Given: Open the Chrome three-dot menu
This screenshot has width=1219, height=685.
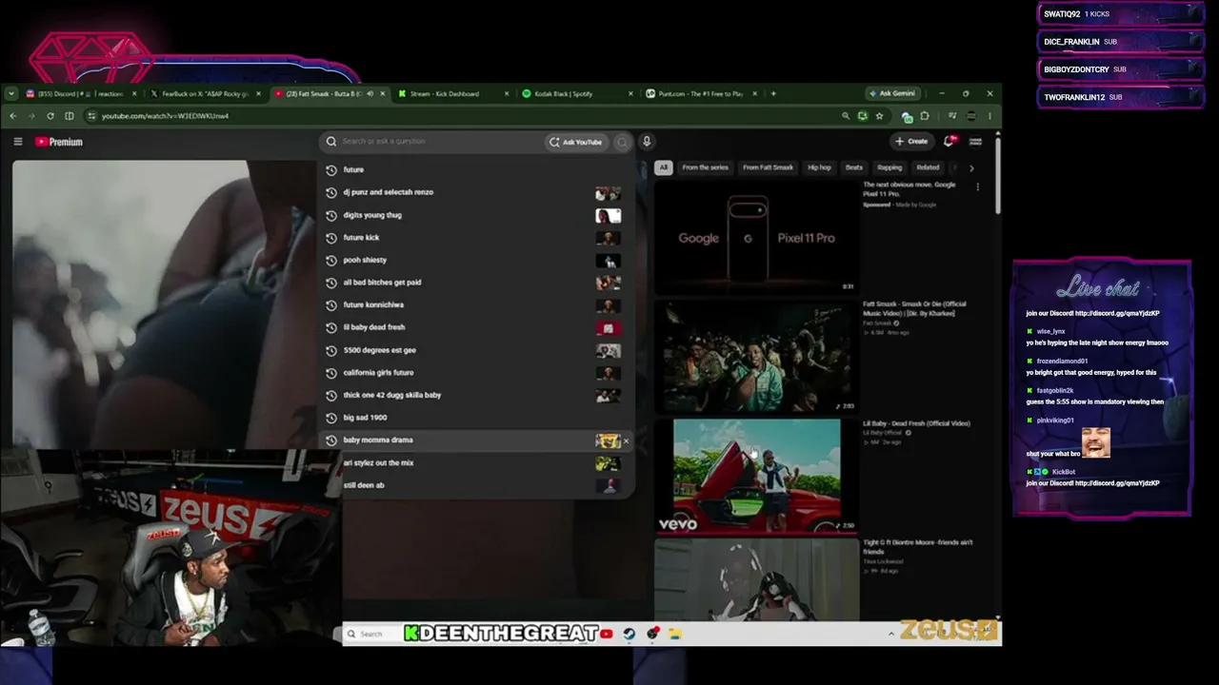Looking at the screenshot, I should point(989,116).
